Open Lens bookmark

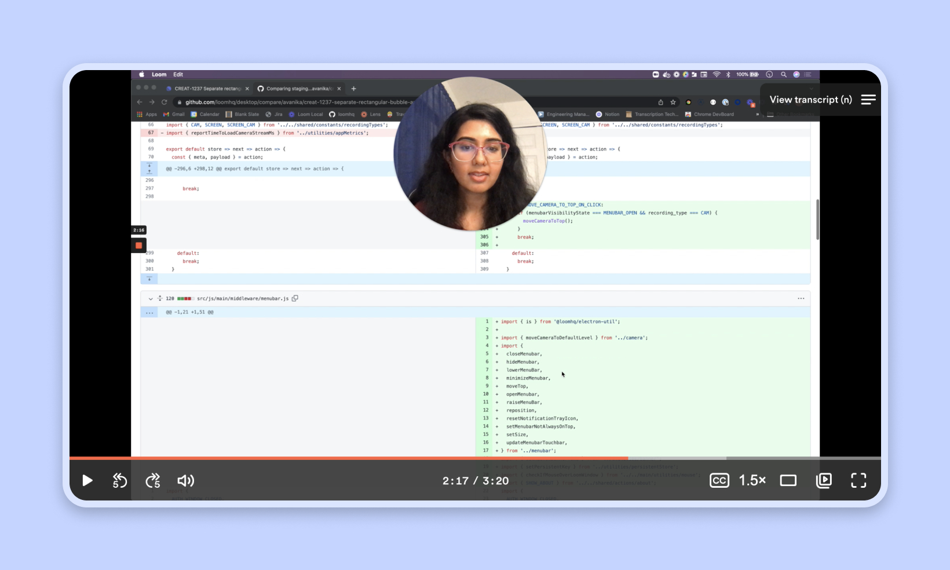[x=371, y=114]
